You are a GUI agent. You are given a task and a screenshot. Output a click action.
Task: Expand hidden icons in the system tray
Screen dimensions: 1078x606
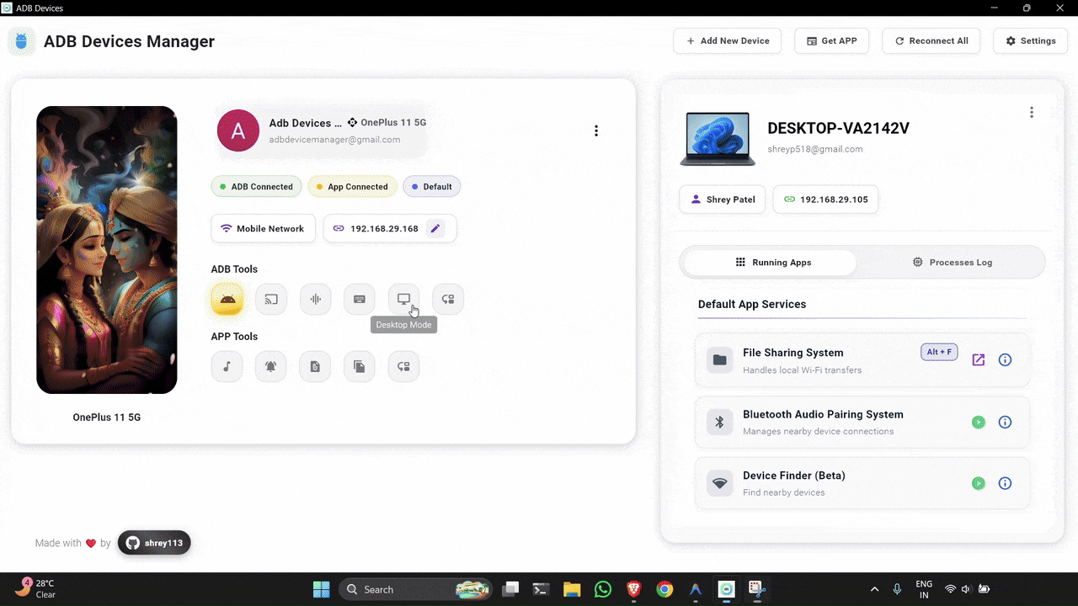click(x=874, y=589)
